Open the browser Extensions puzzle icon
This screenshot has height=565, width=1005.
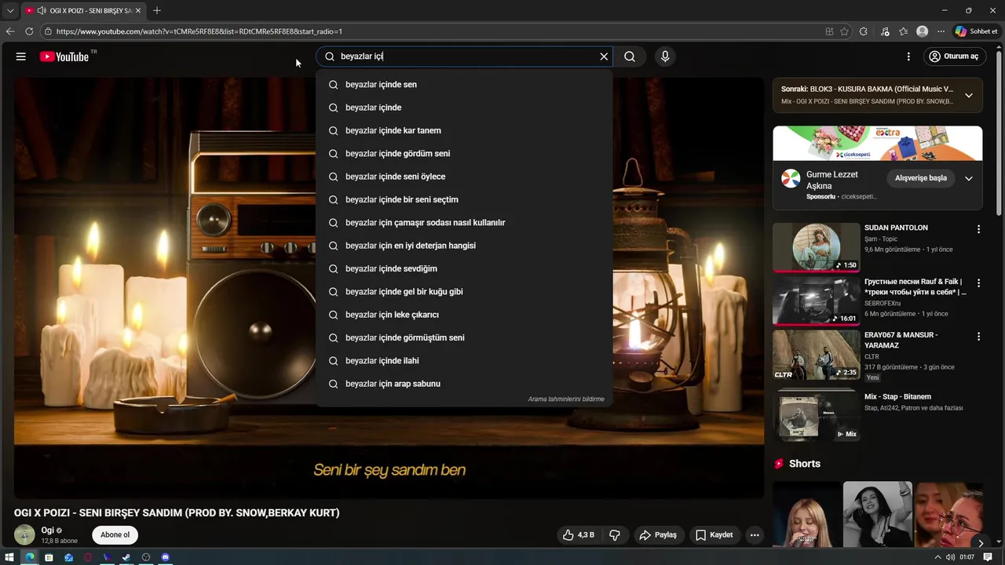click(x=864, y=31)
